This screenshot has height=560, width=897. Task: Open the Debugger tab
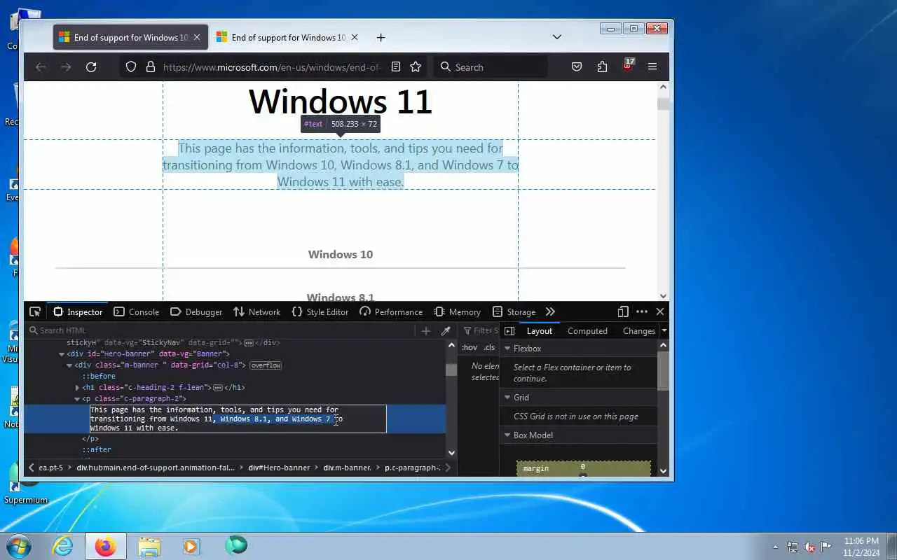coord(196,312)
